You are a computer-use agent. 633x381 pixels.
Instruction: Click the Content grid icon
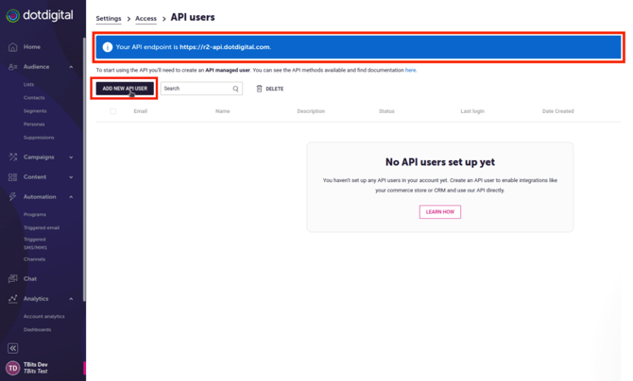point(12,177)
